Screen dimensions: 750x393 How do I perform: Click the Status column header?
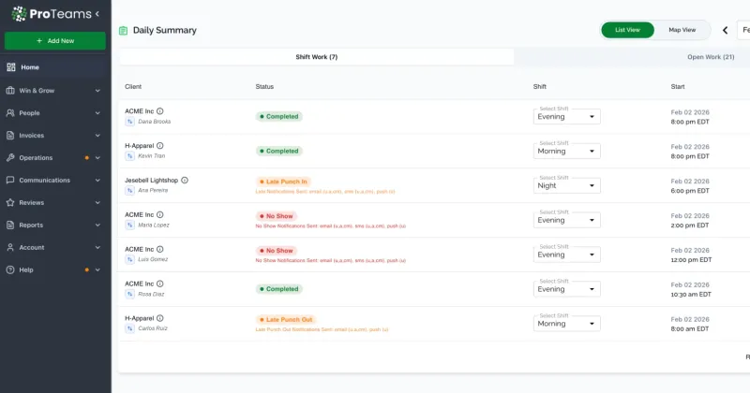point(264,86)
